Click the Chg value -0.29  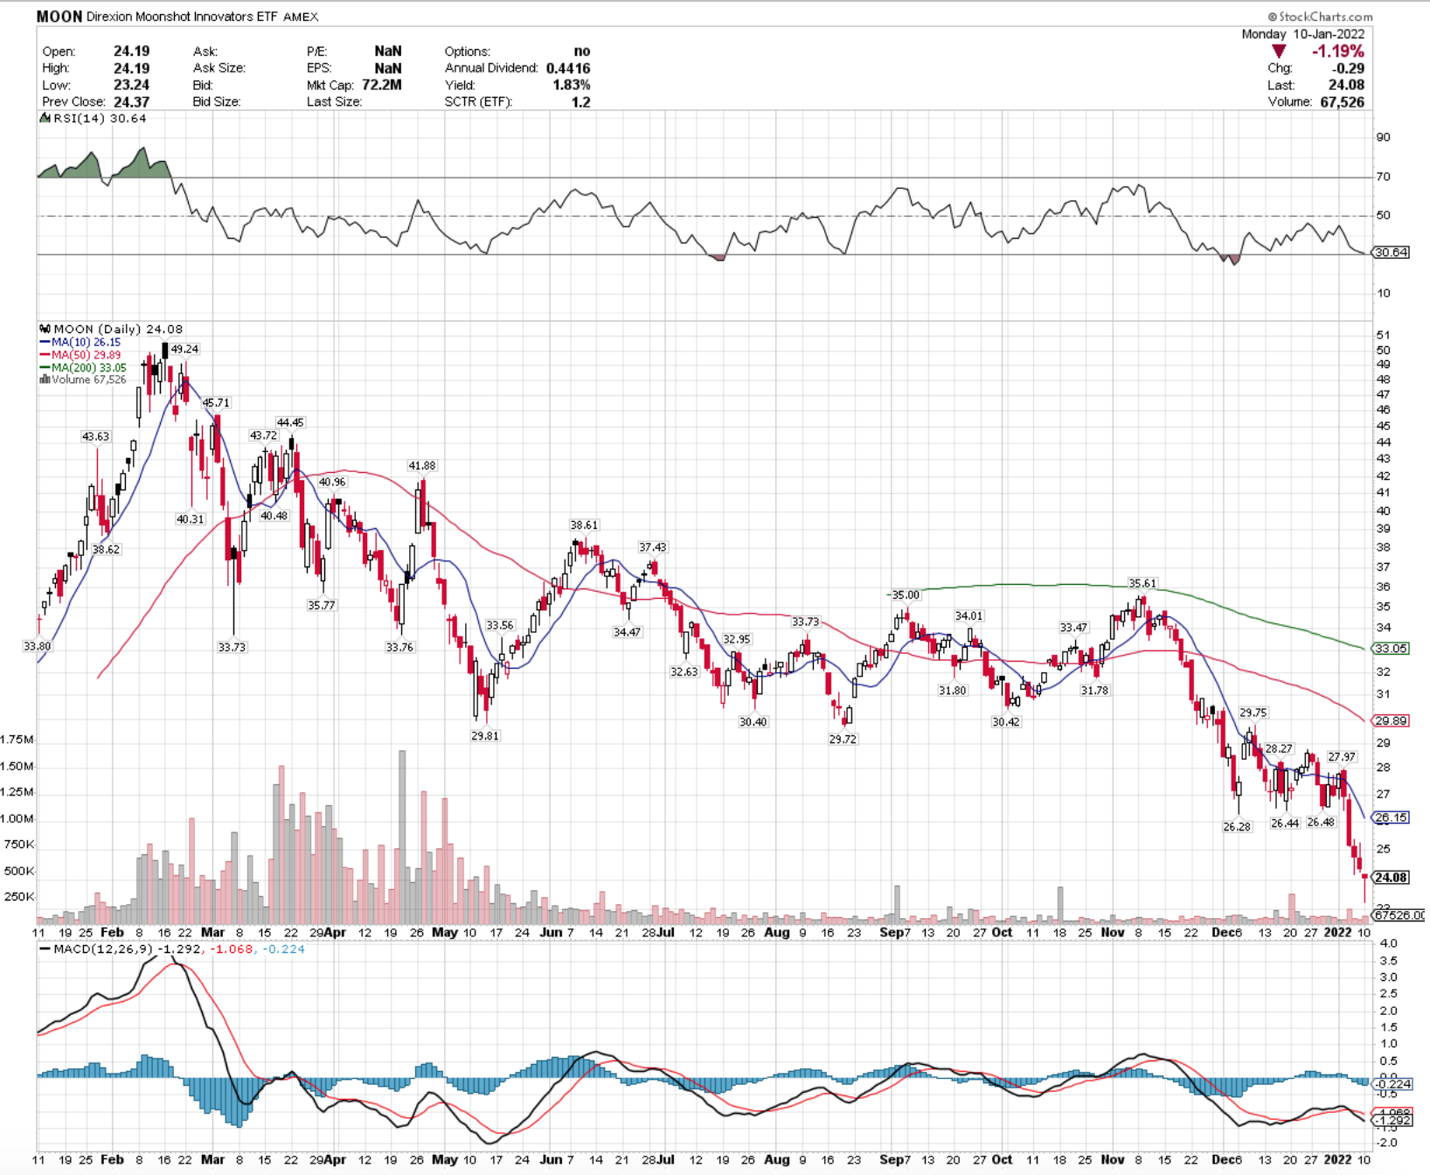pos(1348,68)
